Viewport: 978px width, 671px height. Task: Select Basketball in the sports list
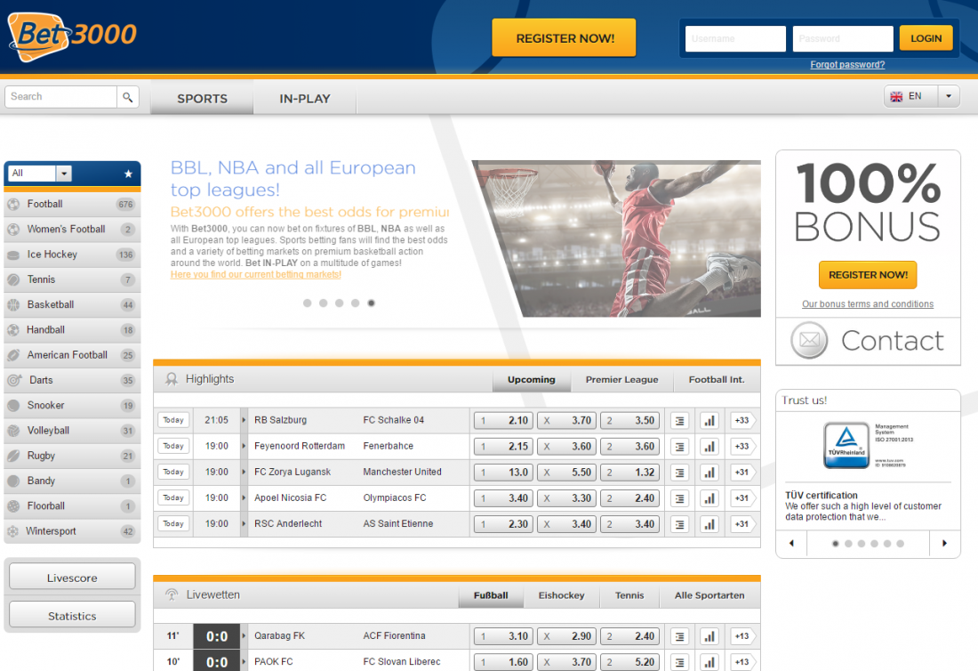pyautogui.click(x=72, y=304)
